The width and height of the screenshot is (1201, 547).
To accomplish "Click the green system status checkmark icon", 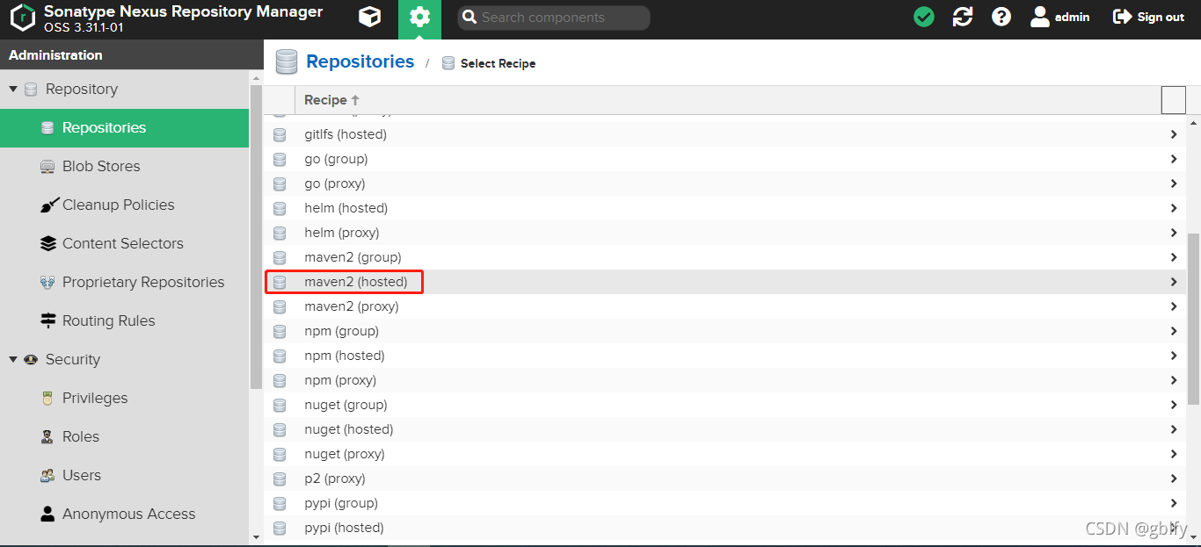I will (924, 17).
